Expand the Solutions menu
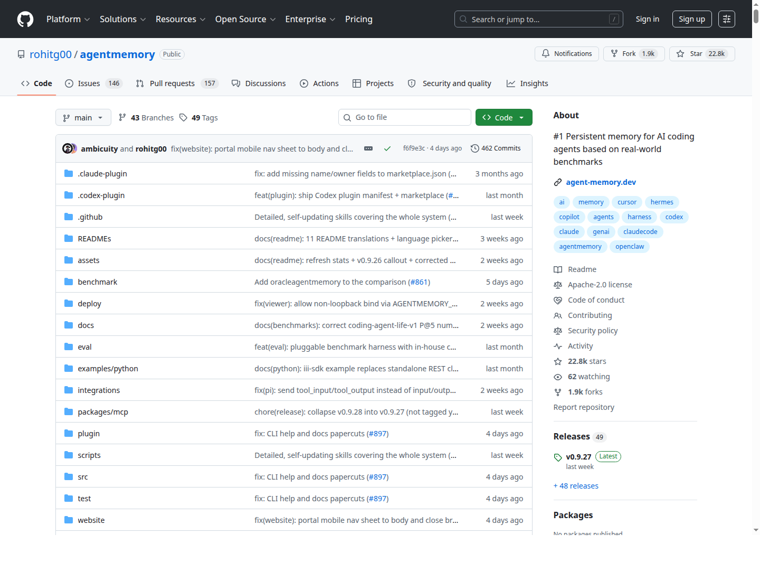The width and height of the screenshot is (760, 581). pyautogui.click(x=122, y=19)
